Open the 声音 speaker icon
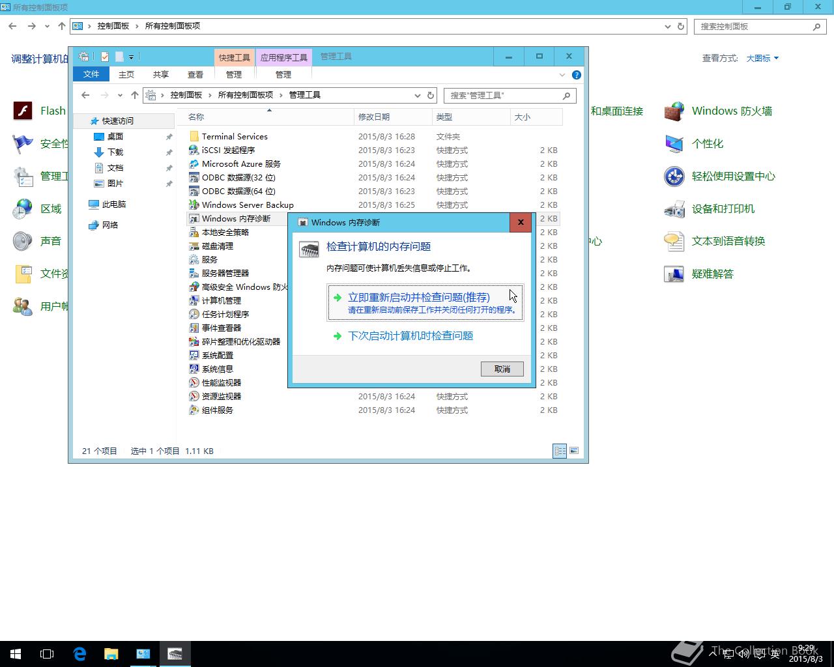This screenshot has height=667, width=834. 23,241
